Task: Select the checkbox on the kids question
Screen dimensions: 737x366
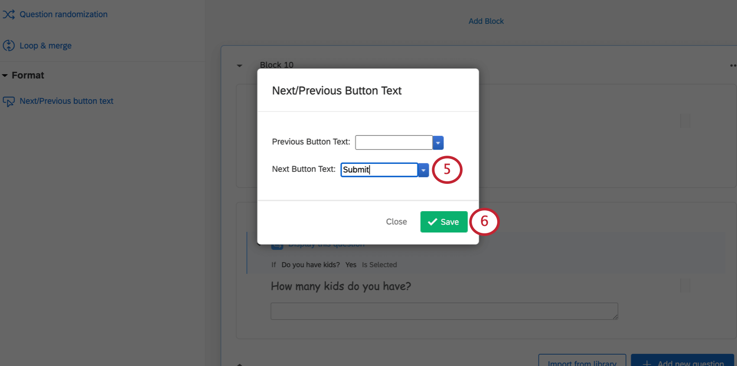Action: point(685,286)
